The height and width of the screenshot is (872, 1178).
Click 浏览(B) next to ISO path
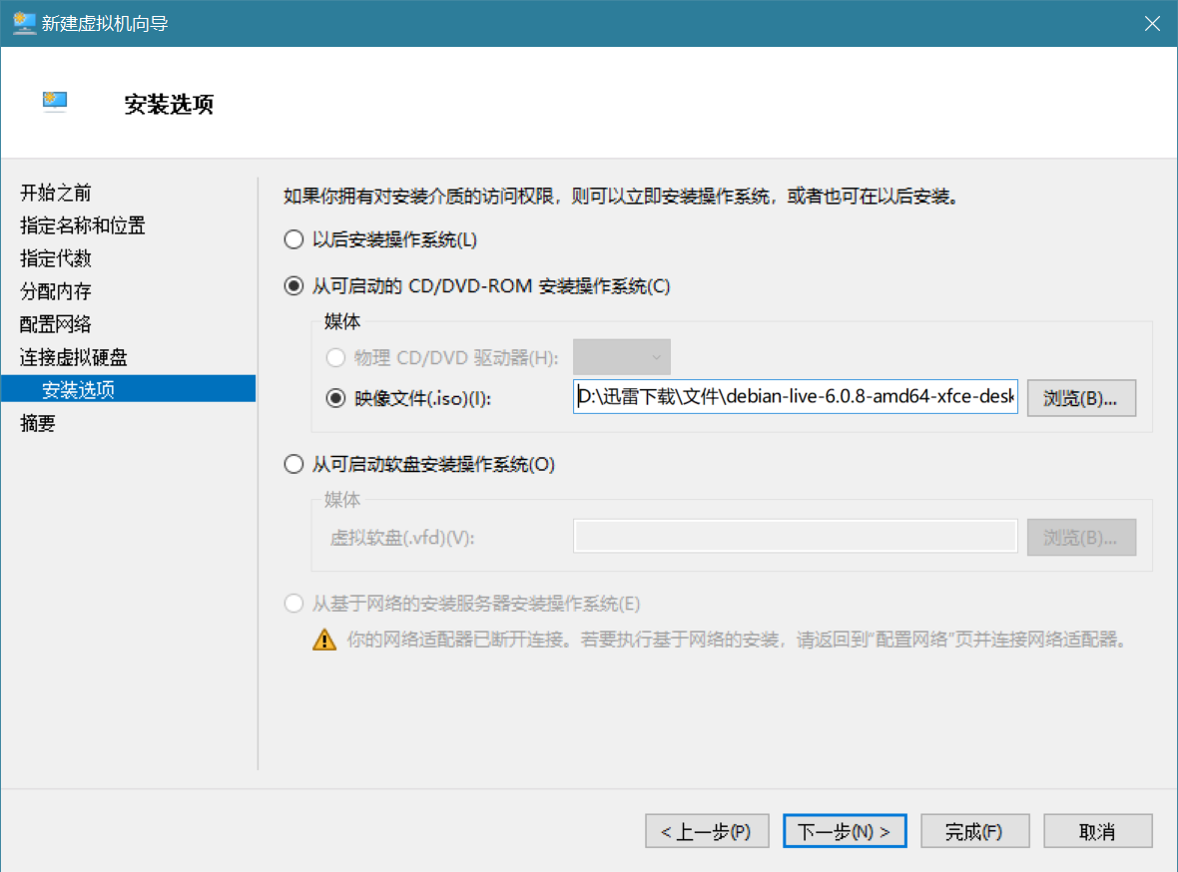1081,398
